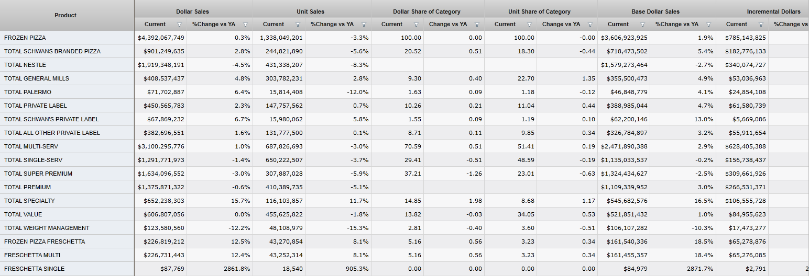The image size is (809, 276).
Task: Open filter for Dollar Sales %Change vs YA
Action: (246, 25)
